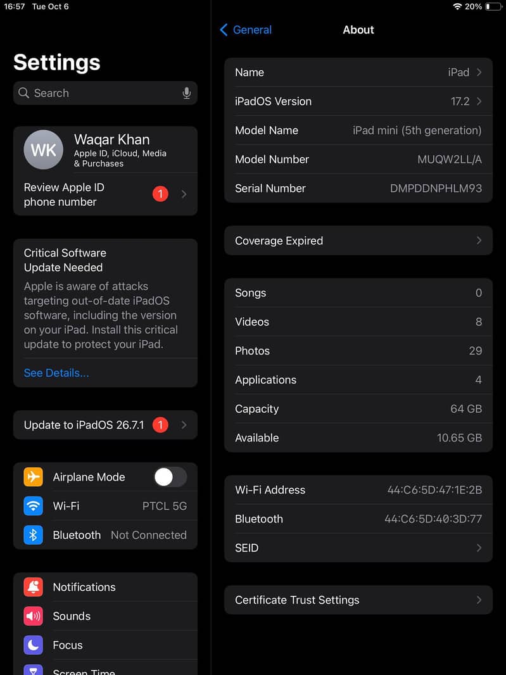Open Screen Time via its hourglass icon
506x675 pixels.
click(x=33, y=670)
